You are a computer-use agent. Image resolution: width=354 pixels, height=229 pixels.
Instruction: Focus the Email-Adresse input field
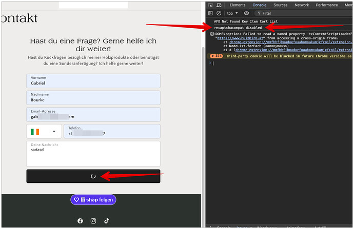[x=93, y=115]
